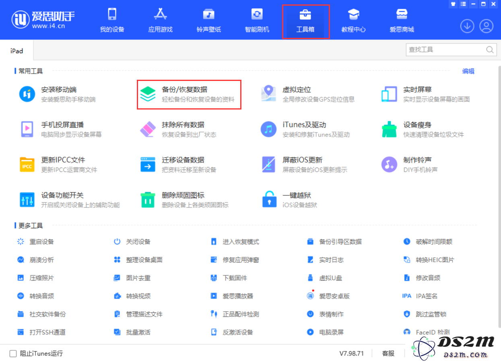Open 下载固件 tool
Image resolution: width=501 pixels, height=362 pixels.
pos(229,278)
